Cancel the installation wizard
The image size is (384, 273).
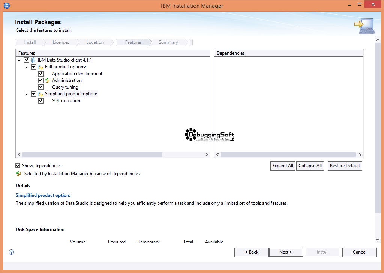coord(360,252)
